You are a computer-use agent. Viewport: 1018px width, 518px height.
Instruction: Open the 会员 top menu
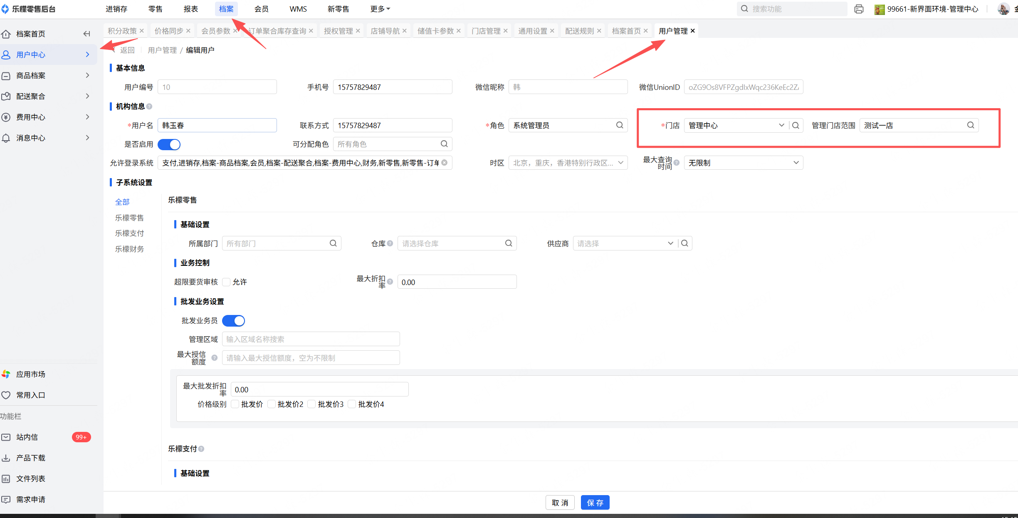tap(261, 9)
